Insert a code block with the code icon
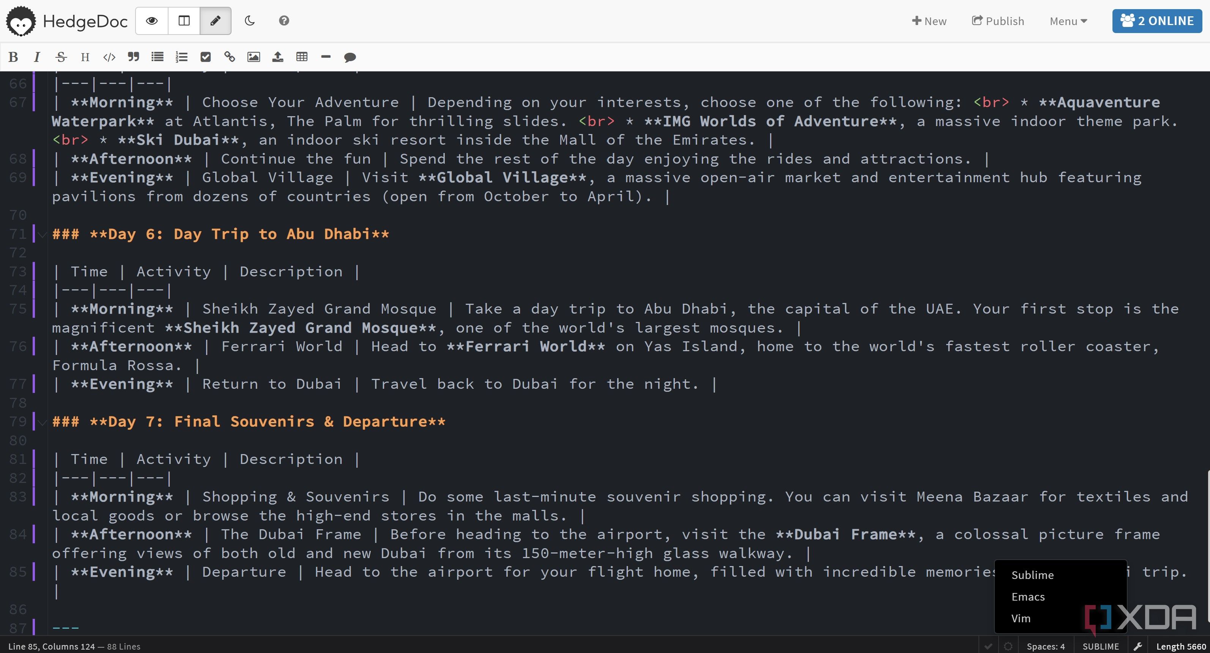 click(109, 57)
